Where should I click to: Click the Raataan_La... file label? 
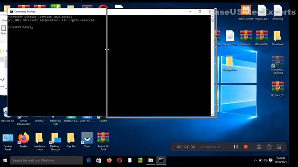71,121
